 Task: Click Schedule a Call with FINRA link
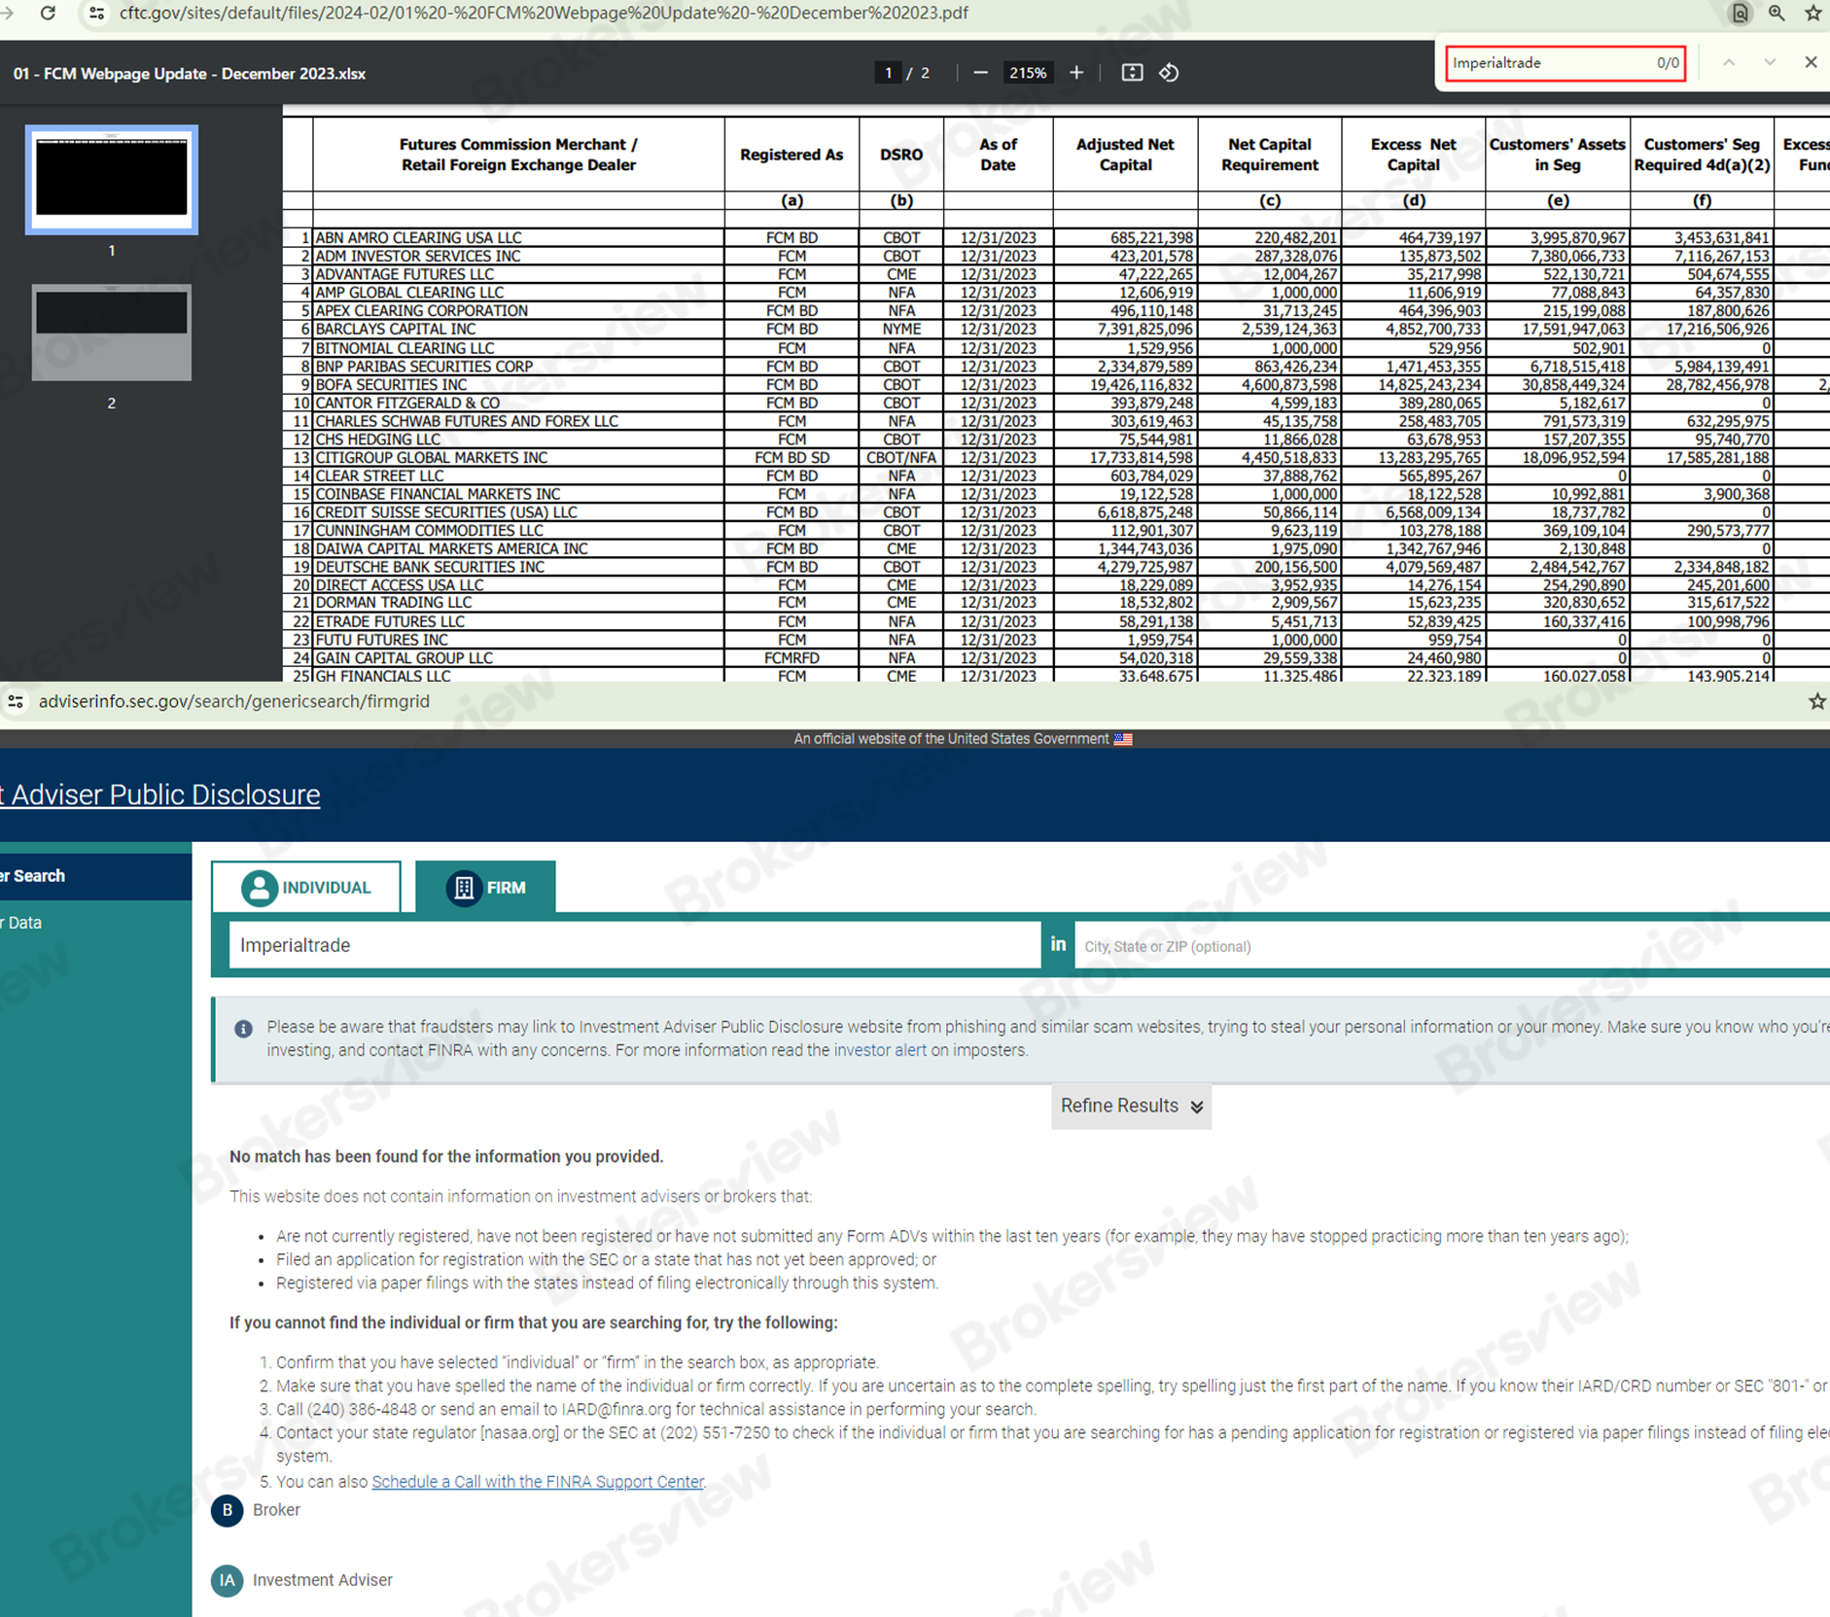pyautogui.click(x=538, y=1482)
